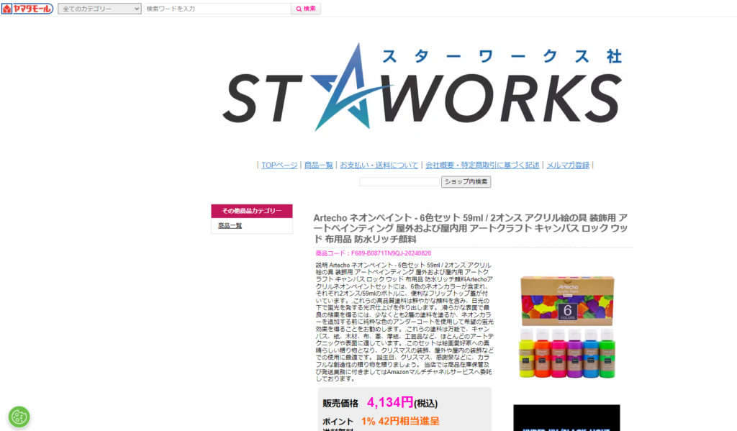Click the STARWORKS shop banner logo

422,87
